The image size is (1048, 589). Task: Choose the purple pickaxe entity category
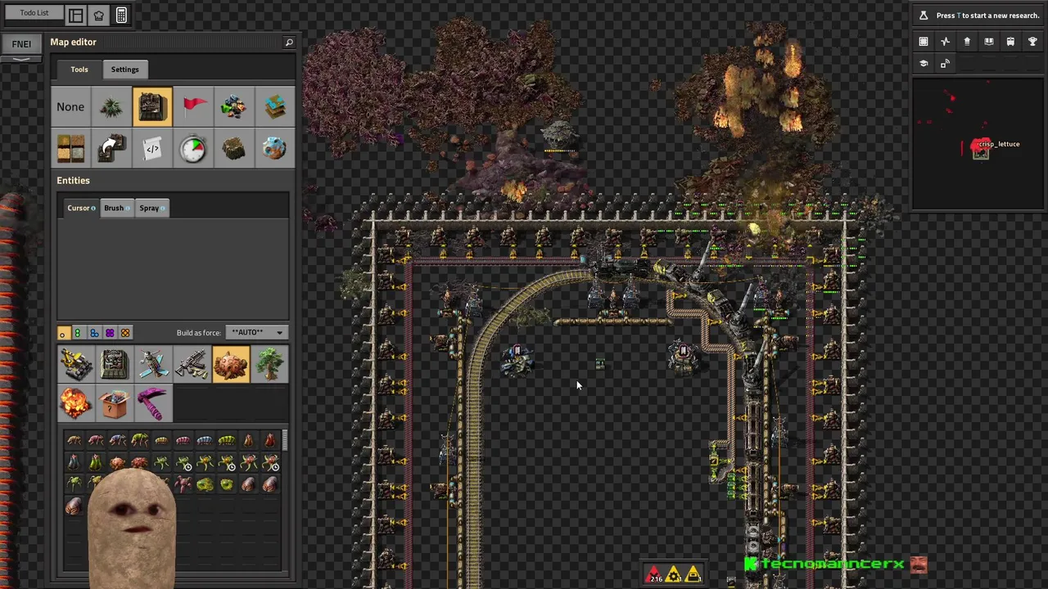pos(153,403)
